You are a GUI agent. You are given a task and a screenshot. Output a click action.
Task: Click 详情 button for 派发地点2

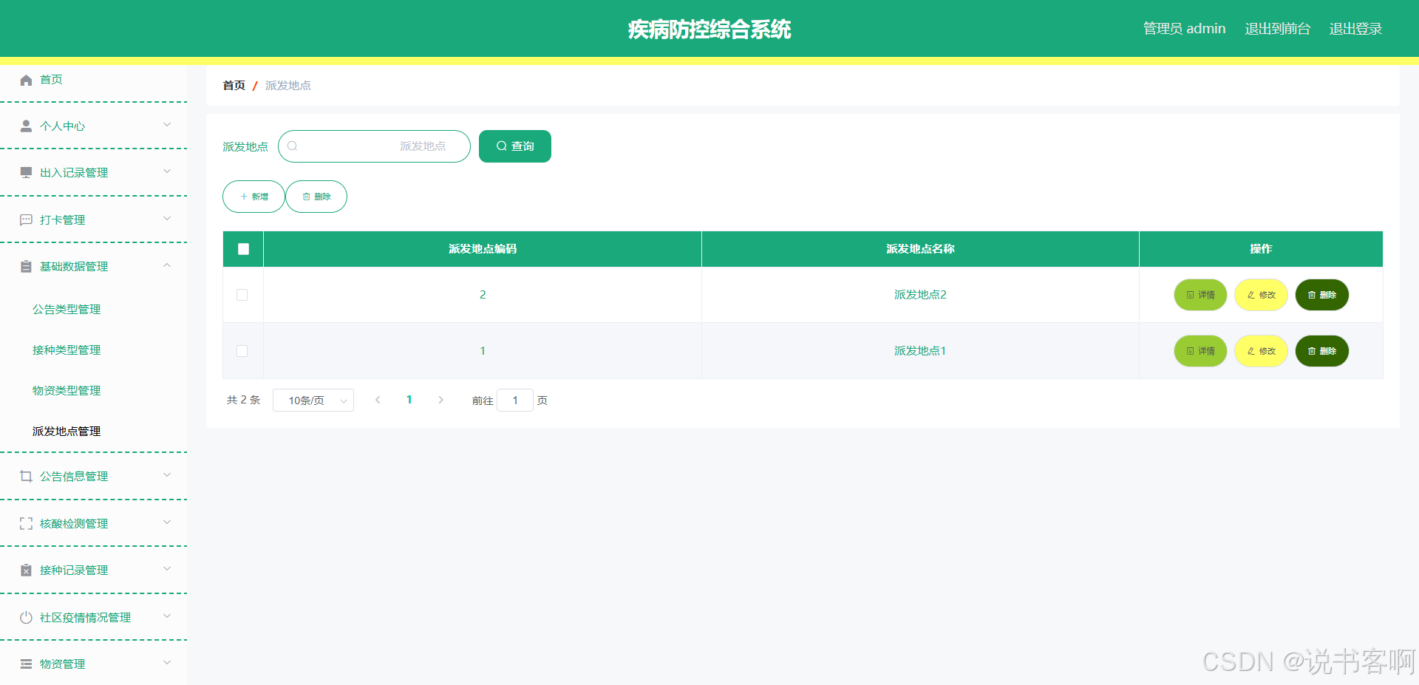(x=1200, y=295)
